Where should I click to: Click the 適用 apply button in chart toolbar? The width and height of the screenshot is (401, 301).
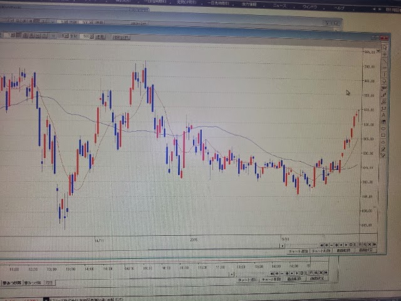click(x=100, y=37)
